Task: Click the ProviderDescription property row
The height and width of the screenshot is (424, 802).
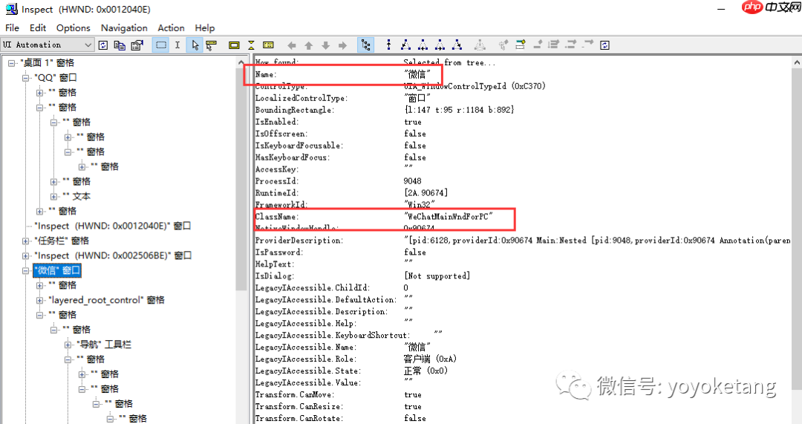Action: click(522, 241)
